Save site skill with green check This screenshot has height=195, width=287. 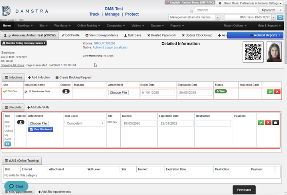pos(261,122)
